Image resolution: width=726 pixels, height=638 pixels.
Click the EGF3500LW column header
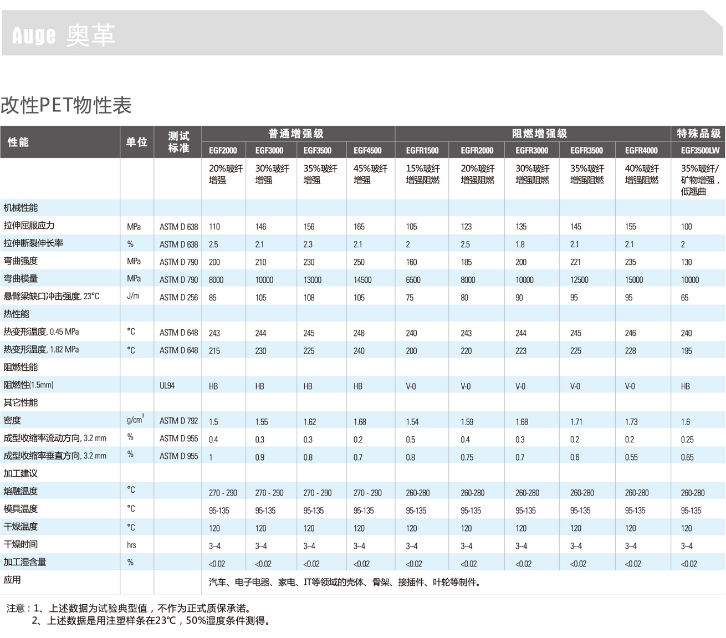[699, 150]
